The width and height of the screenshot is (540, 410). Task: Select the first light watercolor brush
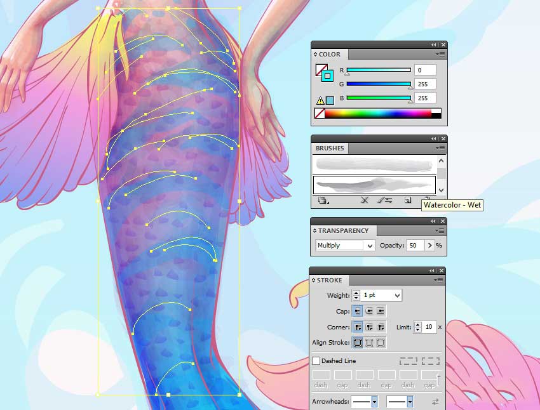pos(374,164)
